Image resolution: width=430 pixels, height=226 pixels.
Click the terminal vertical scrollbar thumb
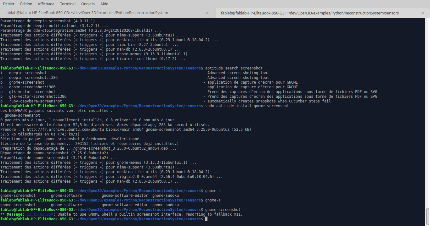click(427, 216)
